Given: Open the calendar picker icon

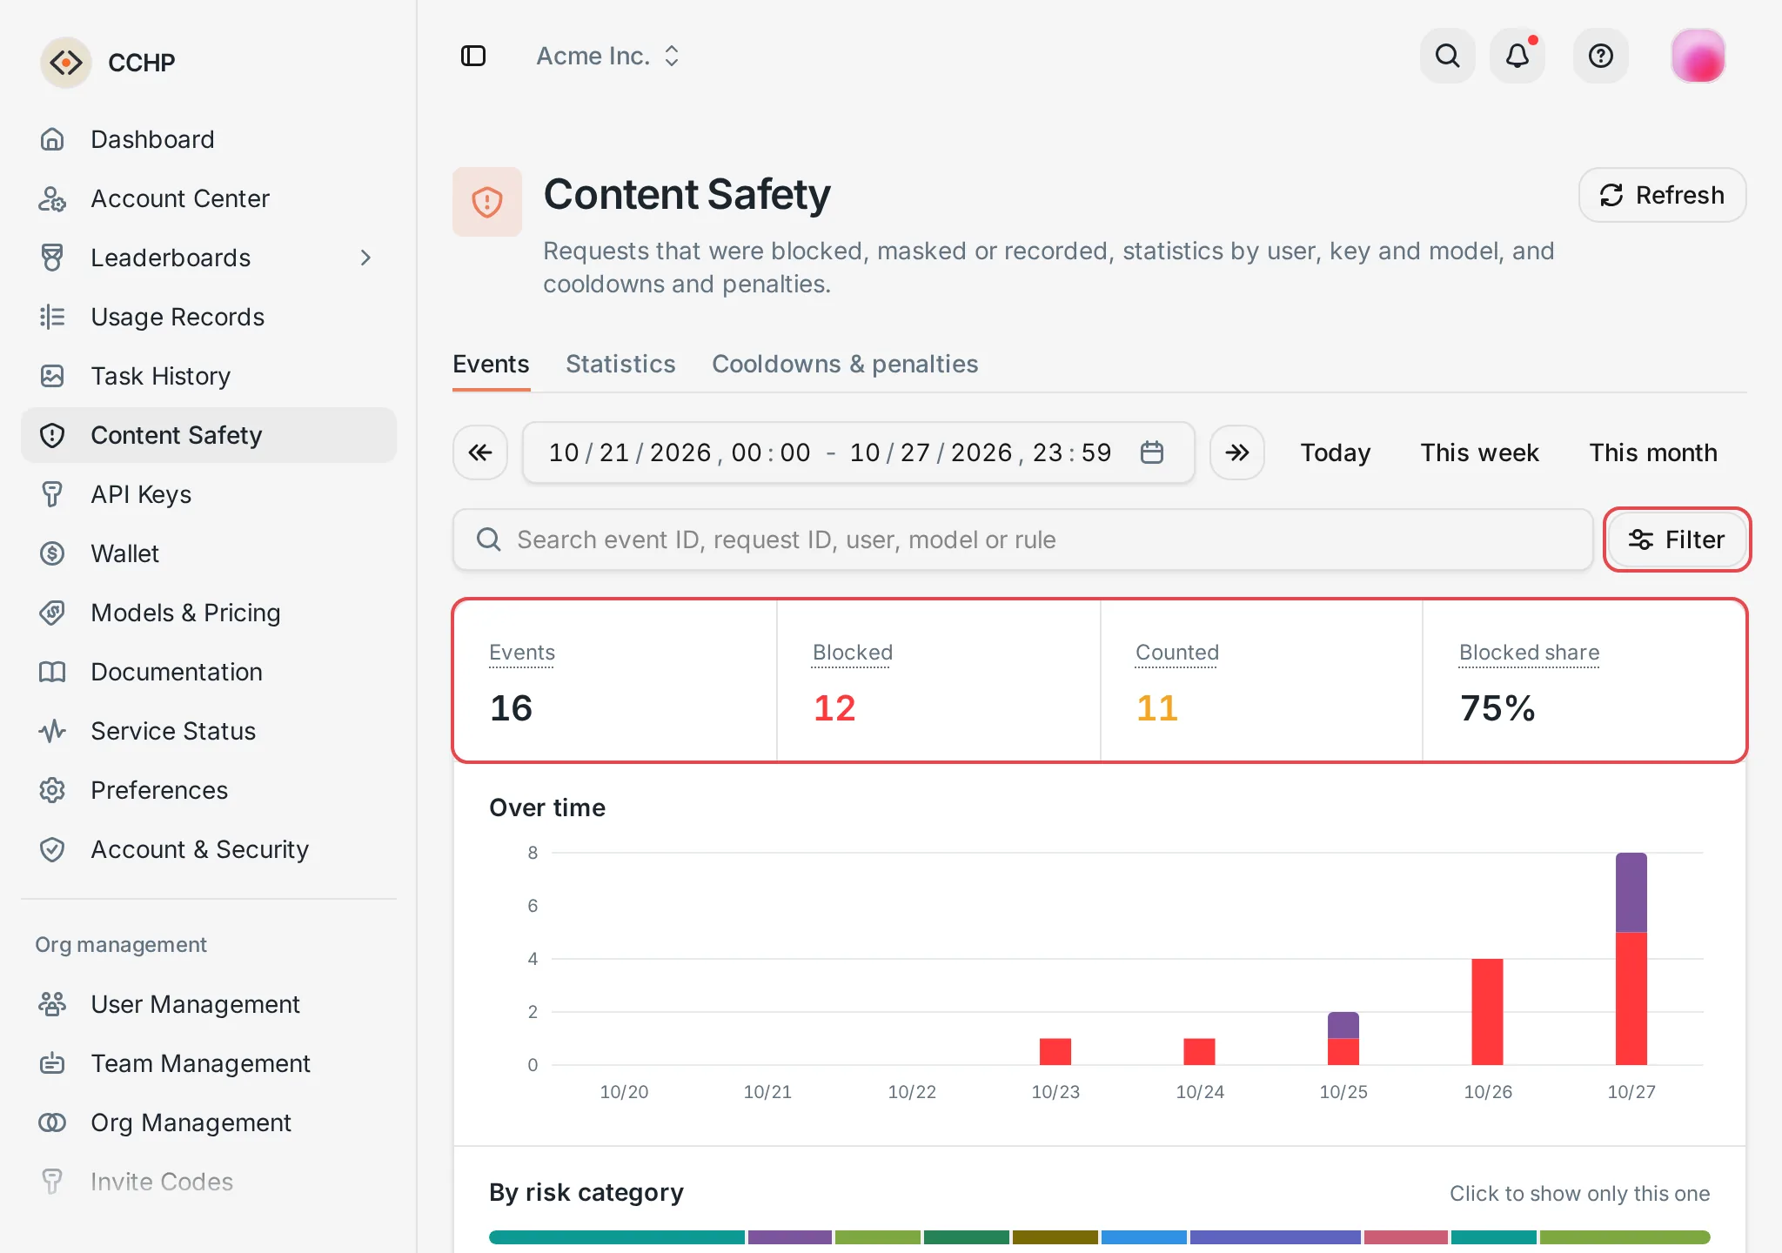Looking at the screenshot, I should 1152,452.
